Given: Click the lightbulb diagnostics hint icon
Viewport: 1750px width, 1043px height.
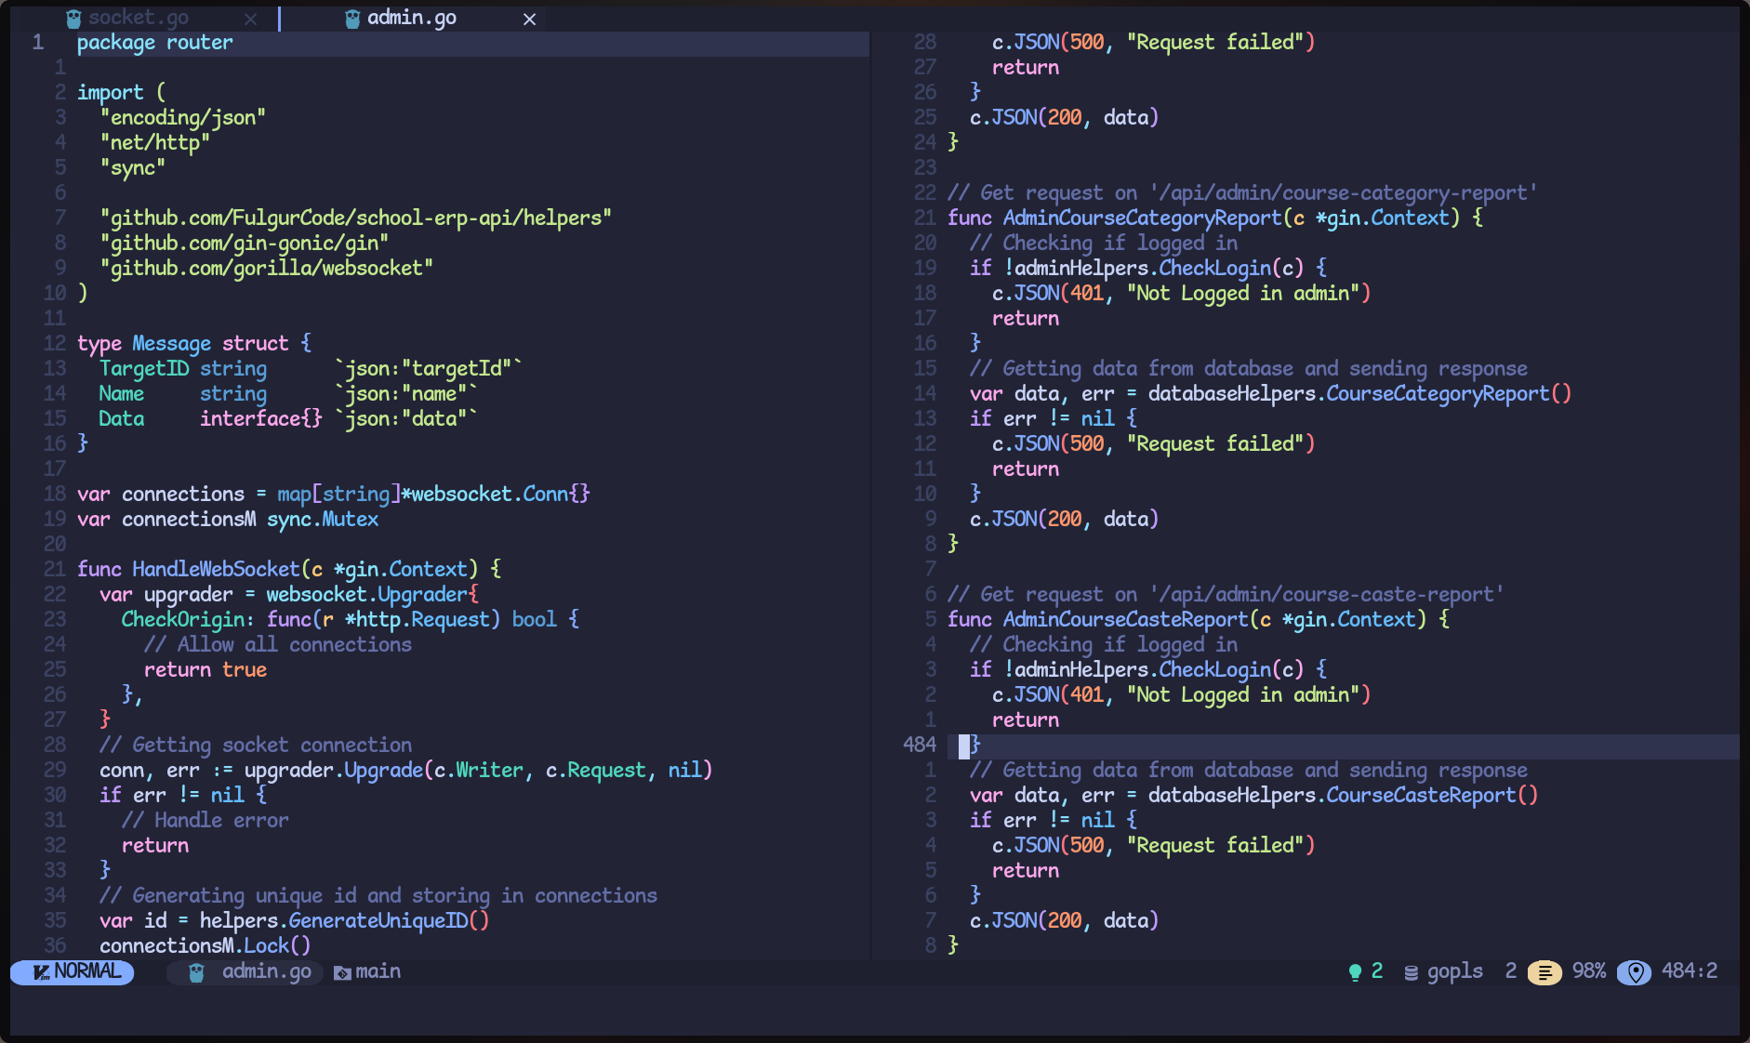Looking at the screenshot, I should (1355, 971).
